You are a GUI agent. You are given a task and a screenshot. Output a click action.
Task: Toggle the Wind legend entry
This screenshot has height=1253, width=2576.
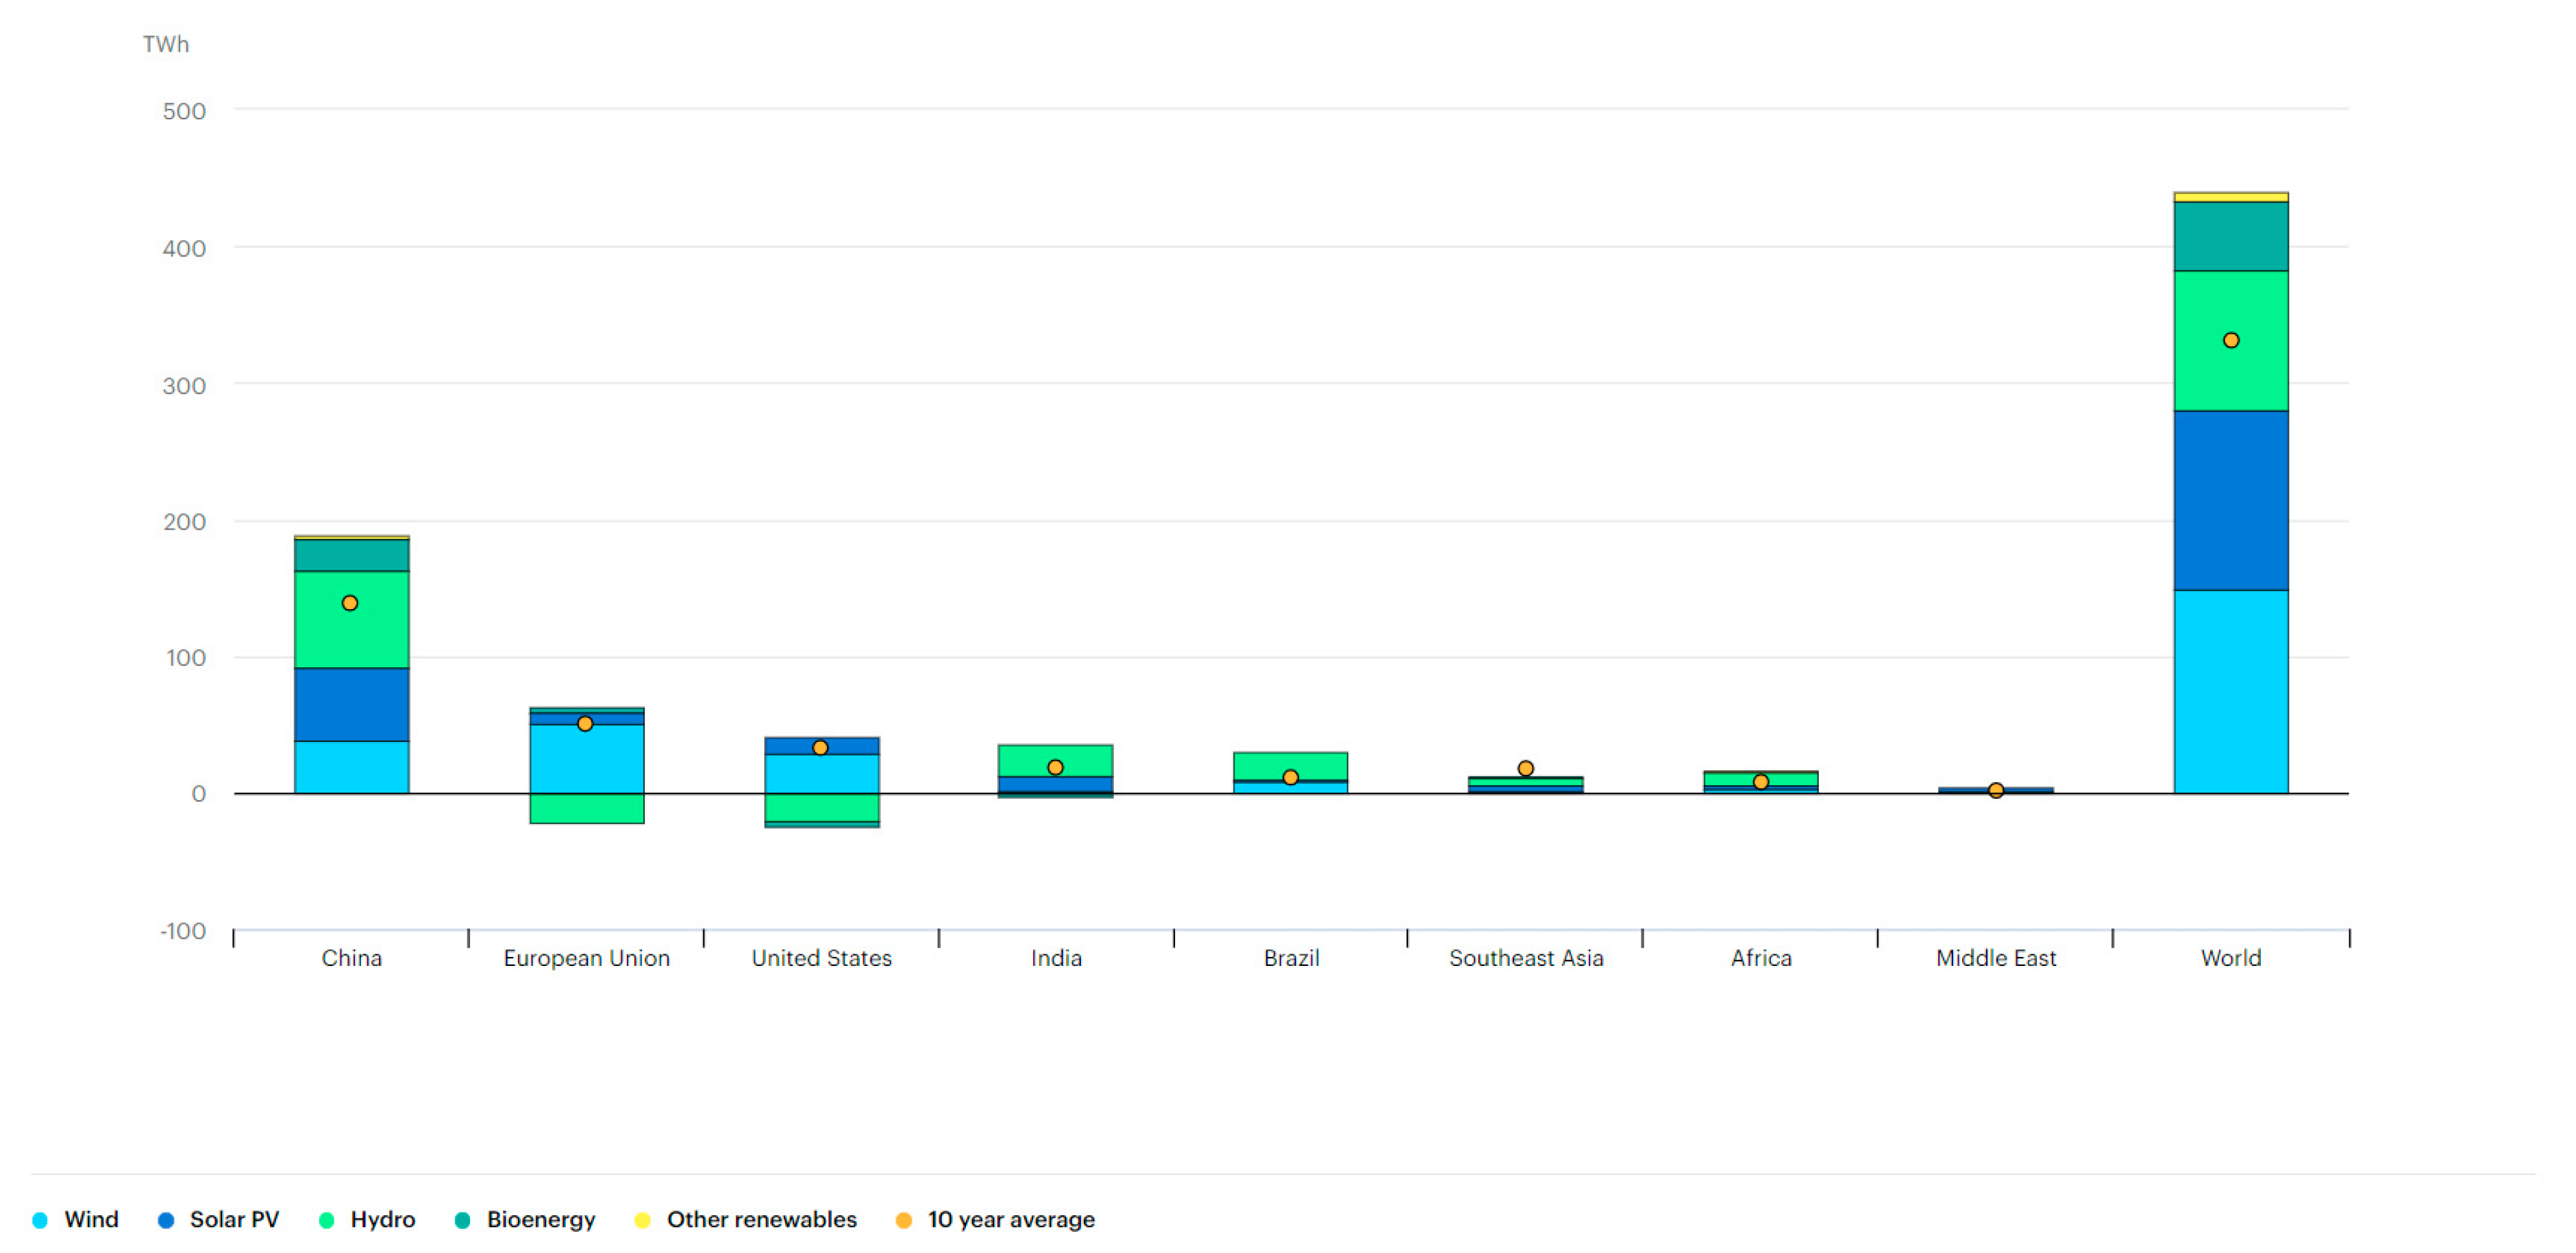click(x=76, y=1219)
